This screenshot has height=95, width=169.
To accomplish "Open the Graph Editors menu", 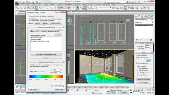I will tap(68, 5).
